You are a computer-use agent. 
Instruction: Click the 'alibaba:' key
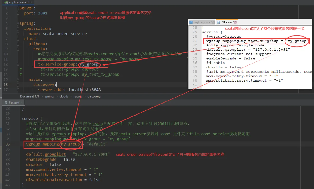tap(38, 44)
